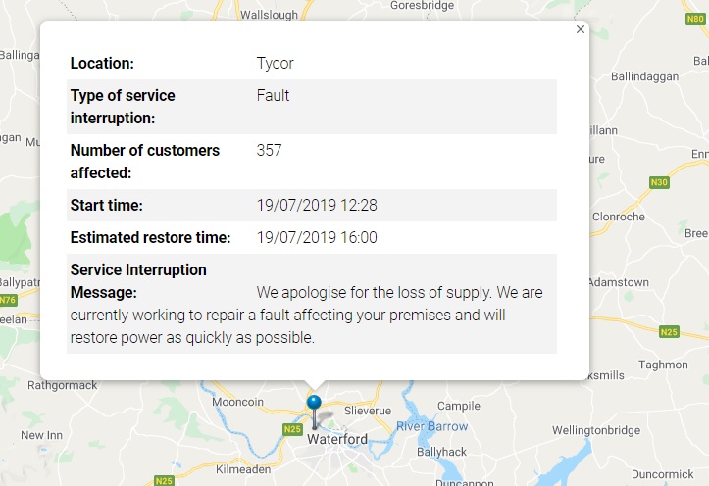Click the River Barrow label

click(432, 426)
